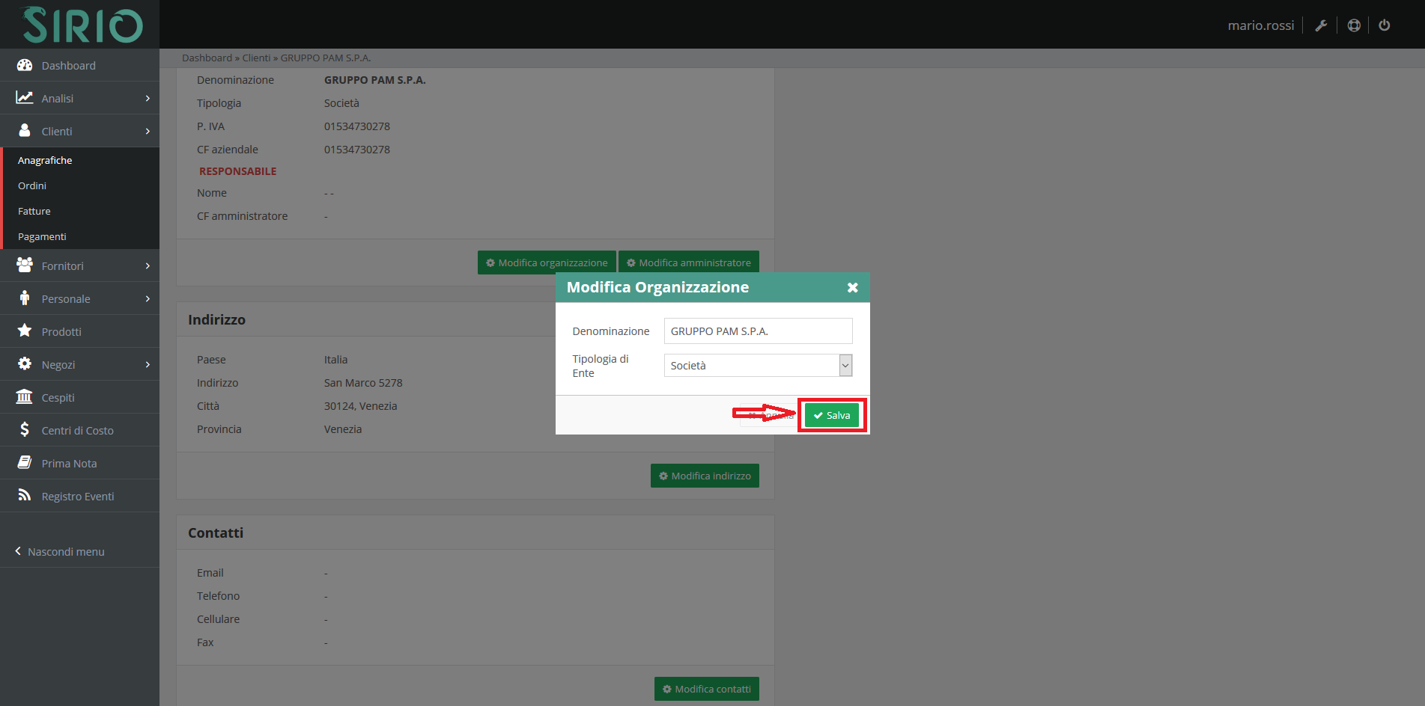The height and width of the screenshot is (706, 1425).
Task: Click the Italia country value
Action: pos(335,360)
